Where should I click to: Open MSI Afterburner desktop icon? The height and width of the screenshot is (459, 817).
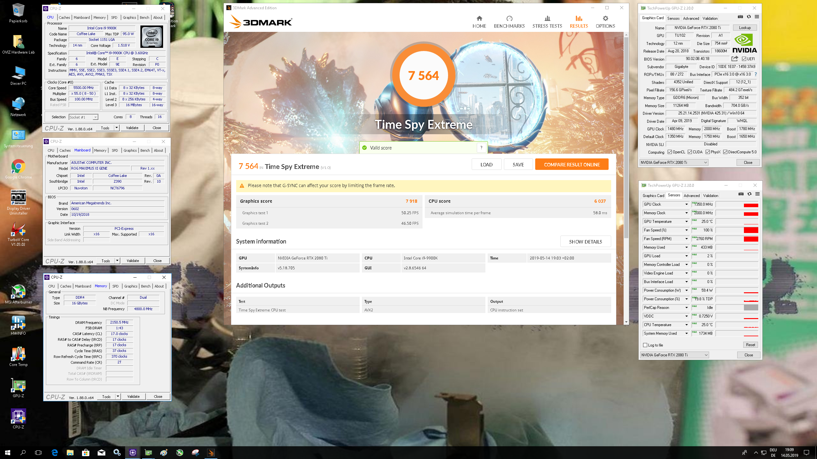click(x=18, y=294)
